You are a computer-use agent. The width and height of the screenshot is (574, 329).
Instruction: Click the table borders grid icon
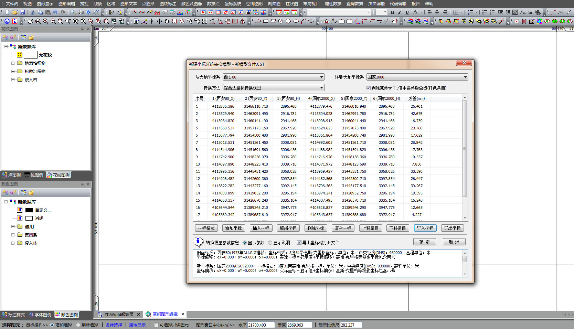pyautogui.click(x=456, y=12)
